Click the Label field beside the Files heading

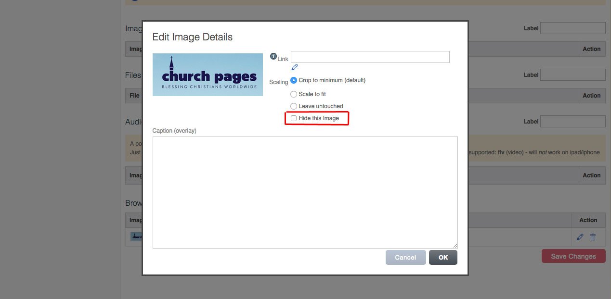pos(573,75)
